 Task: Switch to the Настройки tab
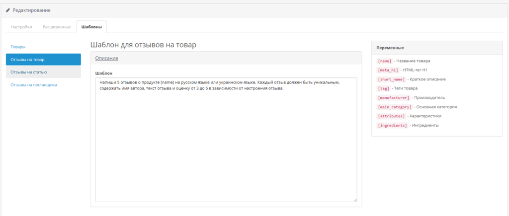pos(22,27)
